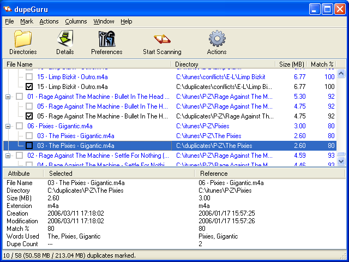
Task: Check 01 - Rage Against The Machine Bullet row
Action: click(x=20, y=97)
